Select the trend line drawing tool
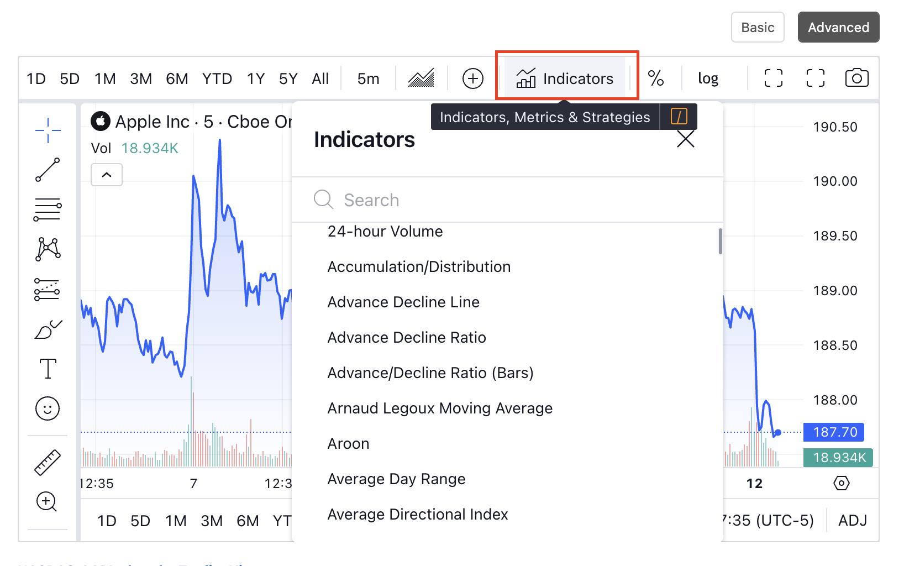The width and height of the screenshot is (904, 566). (x=48, y=169)
